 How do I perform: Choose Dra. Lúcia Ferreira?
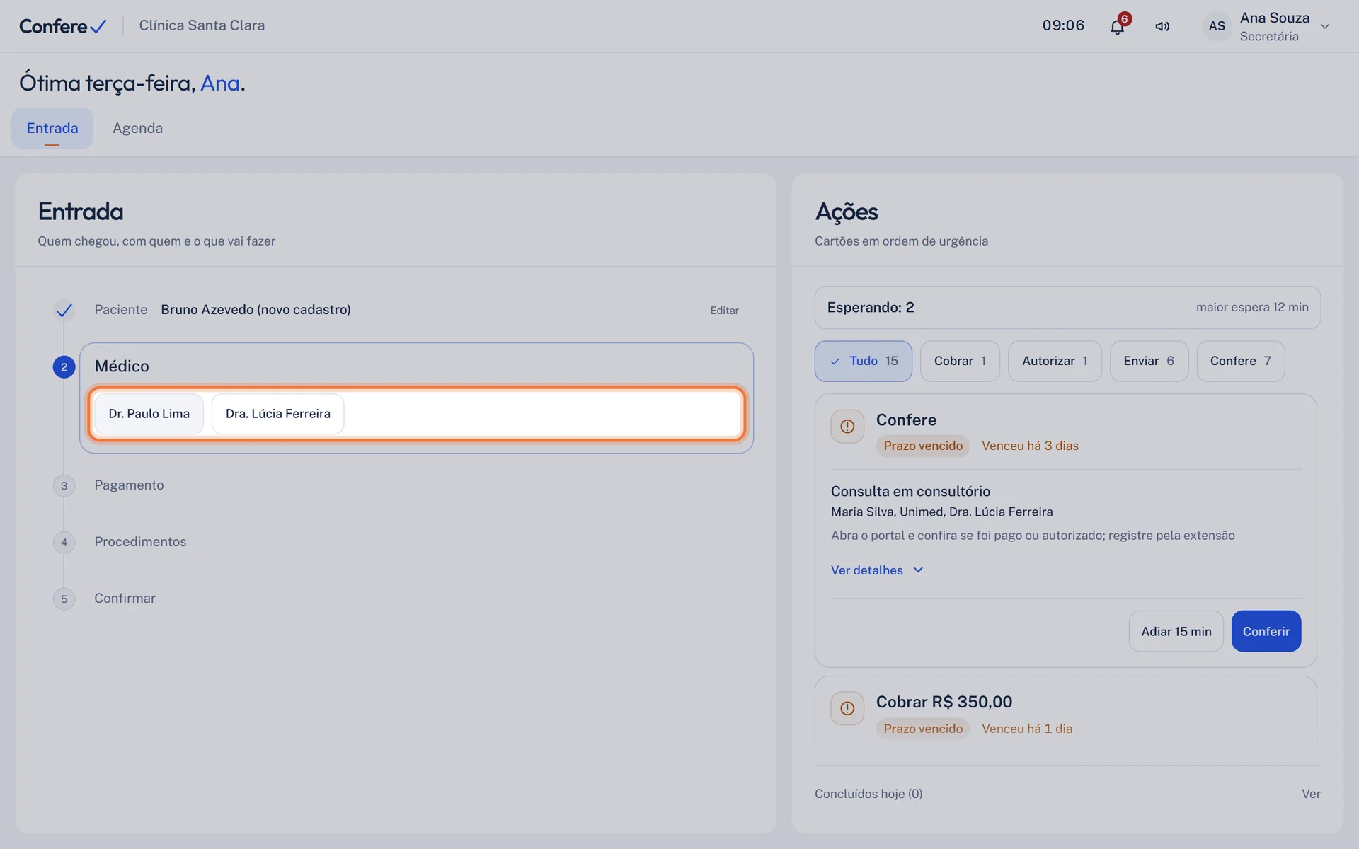277,414
